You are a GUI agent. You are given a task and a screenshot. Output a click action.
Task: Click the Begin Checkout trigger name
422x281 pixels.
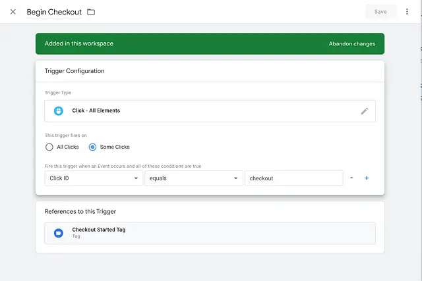54,12
